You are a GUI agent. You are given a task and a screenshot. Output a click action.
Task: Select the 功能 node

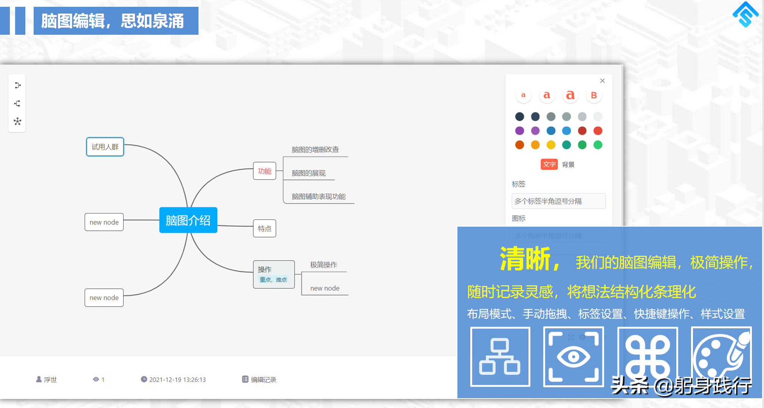[265, 171]
